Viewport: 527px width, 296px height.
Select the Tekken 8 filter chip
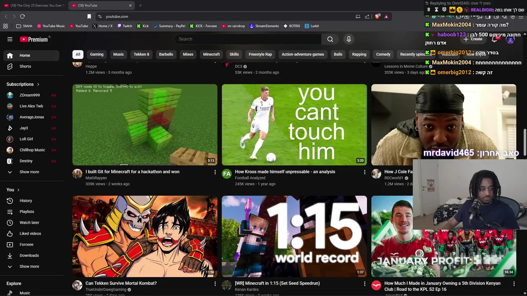point(141,54)
